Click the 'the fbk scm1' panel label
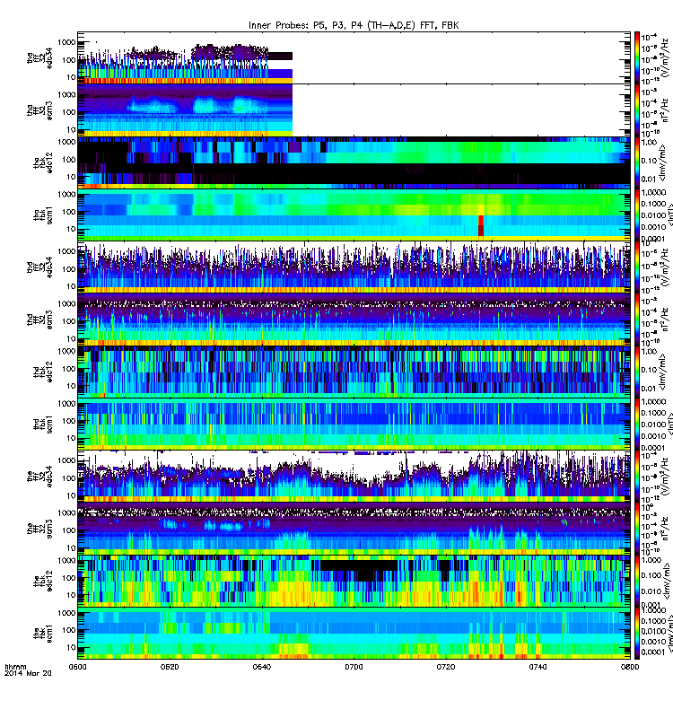673x718 pixels. pos(42,634)
